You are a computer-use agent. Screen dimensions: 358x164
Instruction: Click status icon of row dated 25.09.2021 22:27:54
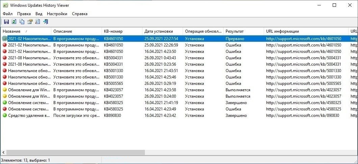[5, 39]
